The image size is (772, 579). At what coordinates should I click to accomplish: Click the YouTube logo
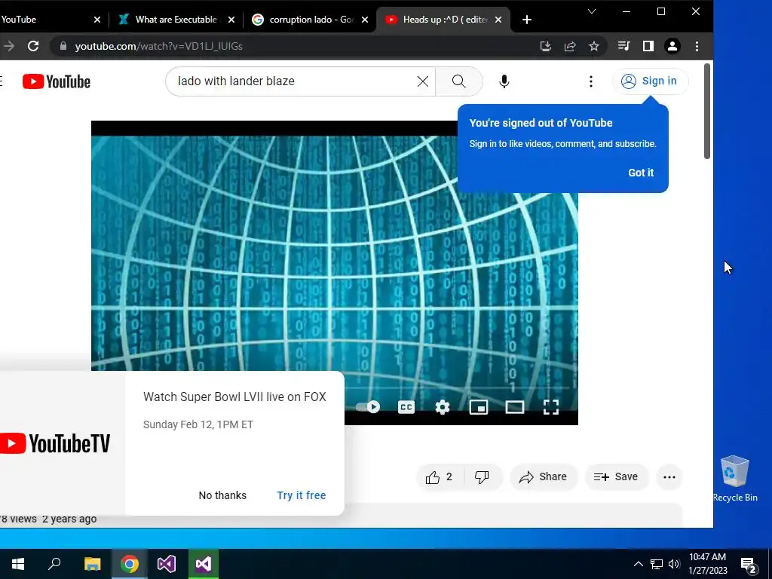tap(57, 81)
